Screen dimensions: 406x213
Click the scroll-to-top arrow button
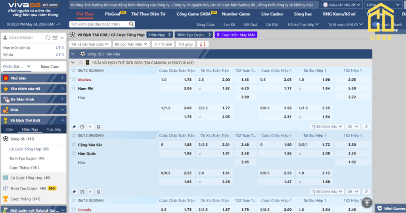tap(367, 203)
